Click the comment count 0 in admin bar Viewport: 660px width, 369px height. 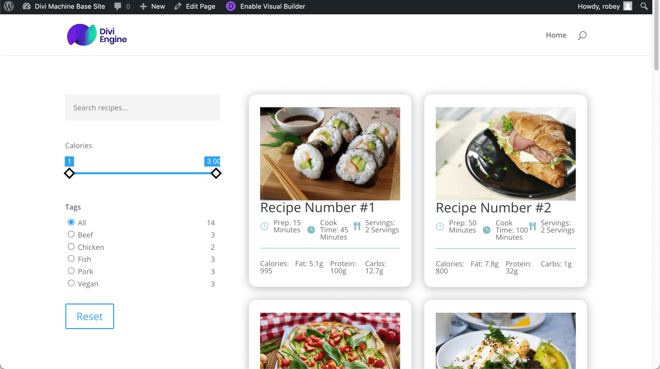pos(128,7)
